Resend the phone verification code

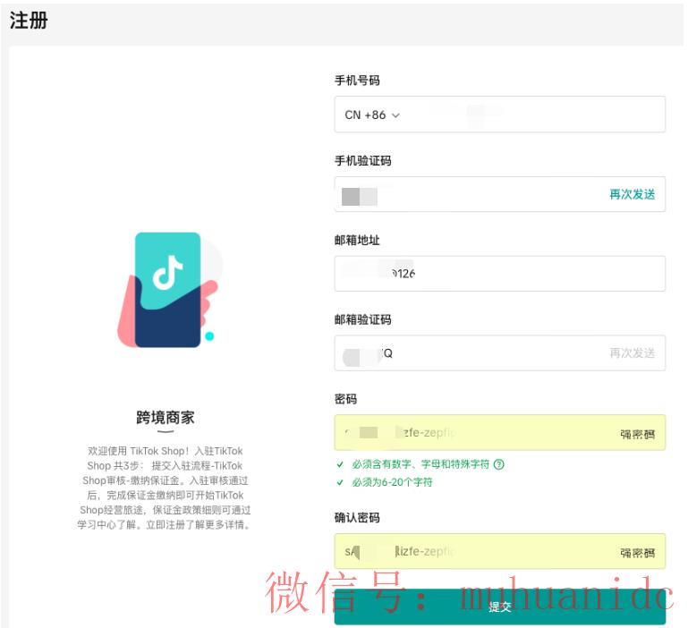[632, 194]
